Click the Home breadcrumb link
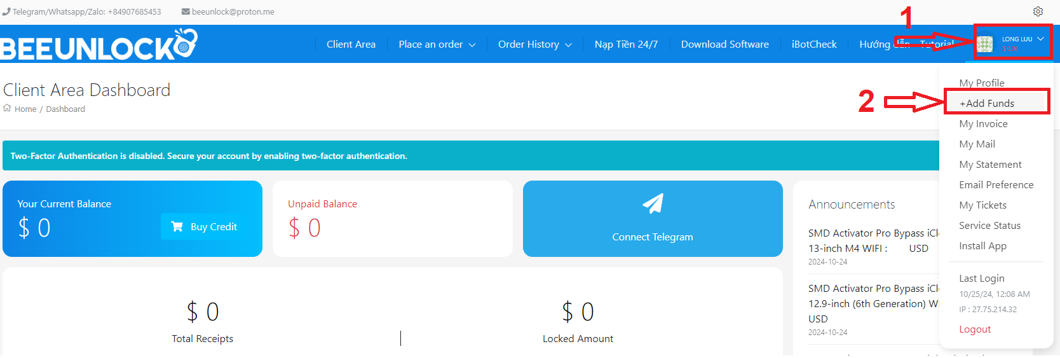 coord(25,109)
